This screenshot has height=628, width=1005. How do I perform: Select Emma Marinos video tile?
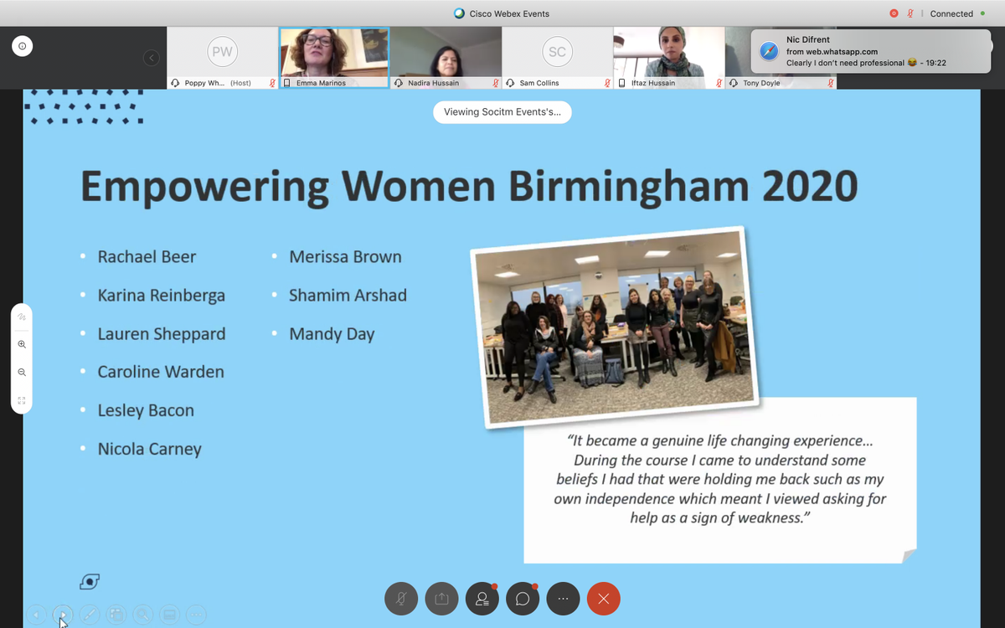tap(333, 58)
